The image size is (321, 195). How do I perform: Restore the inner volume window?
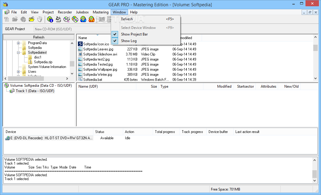310,12
